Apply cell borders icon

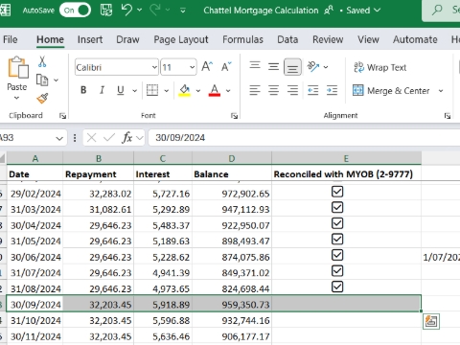[x=152, y=90]
